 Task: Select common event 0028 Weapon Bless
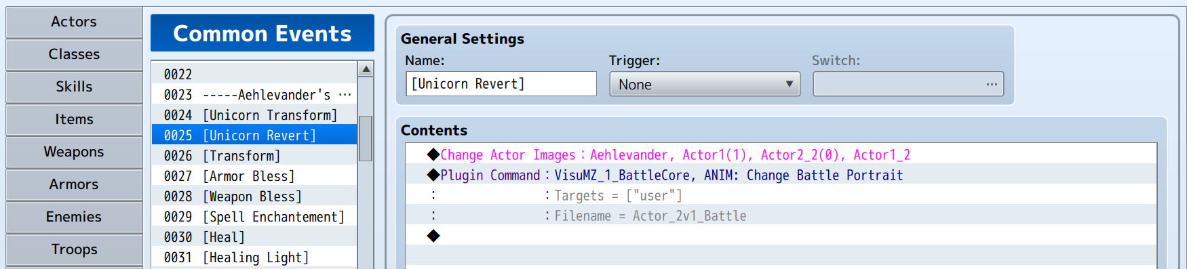254,196
